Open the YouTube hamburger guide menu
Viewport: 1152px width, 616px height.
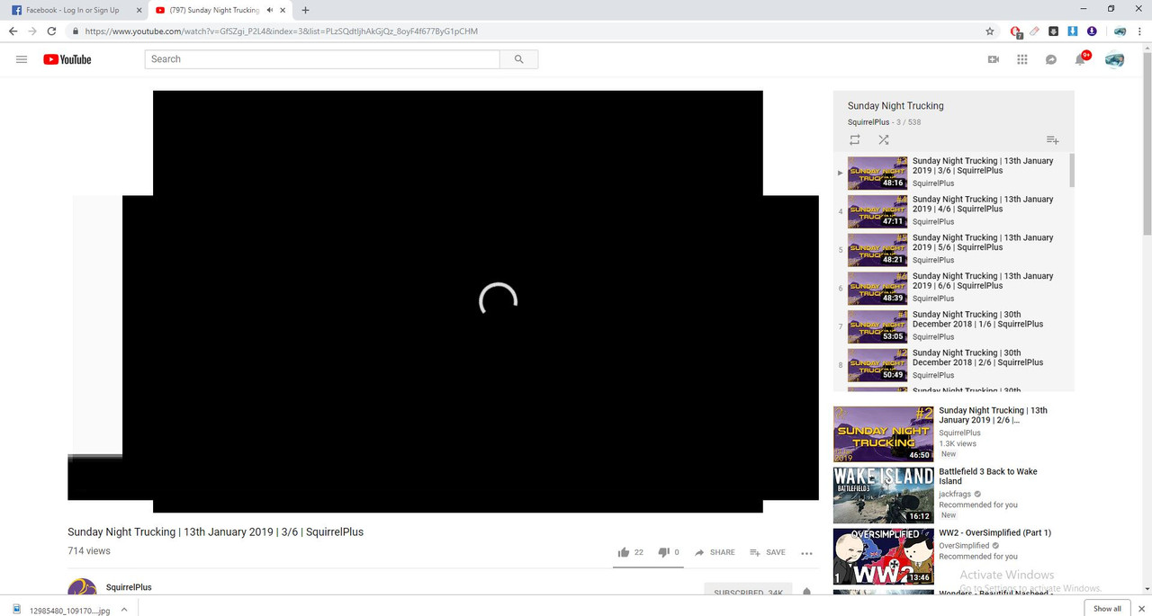point(22,59)
